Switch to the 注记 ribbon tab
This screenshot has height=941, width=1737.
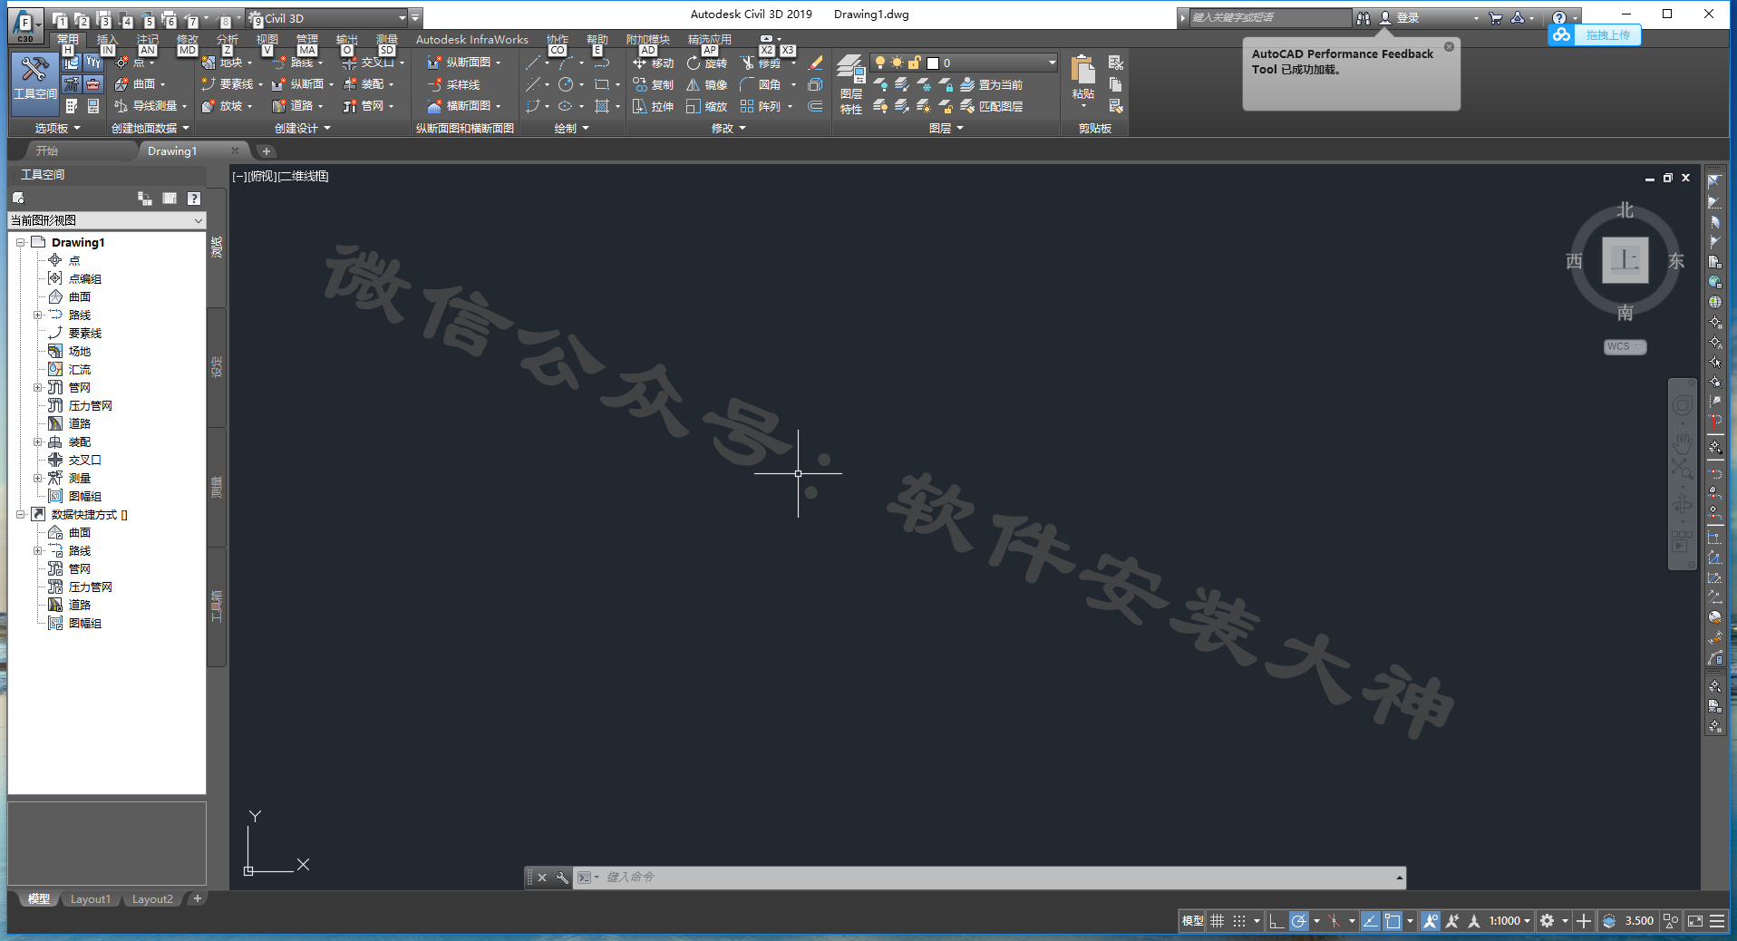[x=147, y=40]
